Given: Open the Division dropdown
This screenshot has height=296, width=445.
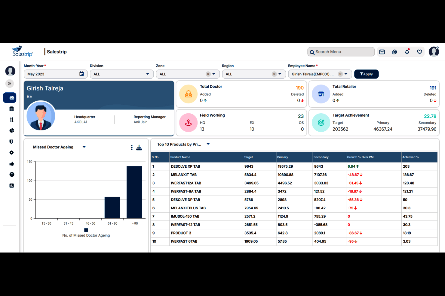Looking at the screenshot, I should pyautogui.click(x=122, y=74).
